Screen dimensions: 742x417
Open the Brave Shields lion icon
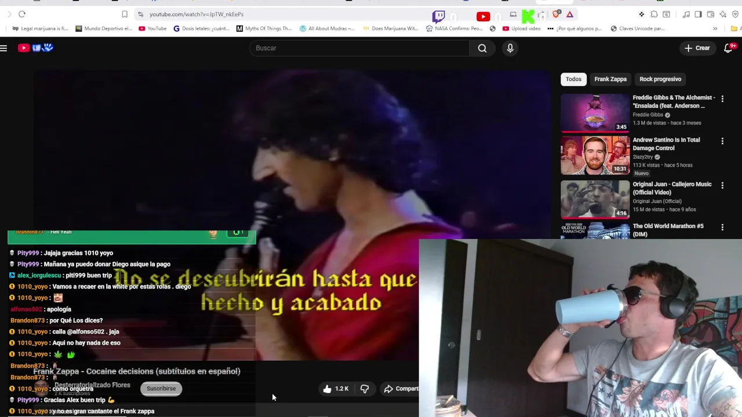coord(556,14)
